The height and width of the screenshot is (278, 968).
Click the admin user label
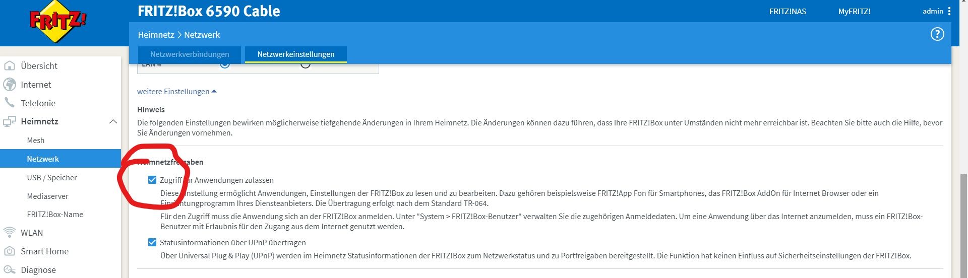click(933, 11)
